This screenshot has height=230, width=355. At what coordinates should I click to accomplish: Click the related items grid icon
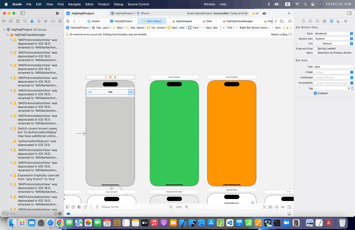point(68,21)
